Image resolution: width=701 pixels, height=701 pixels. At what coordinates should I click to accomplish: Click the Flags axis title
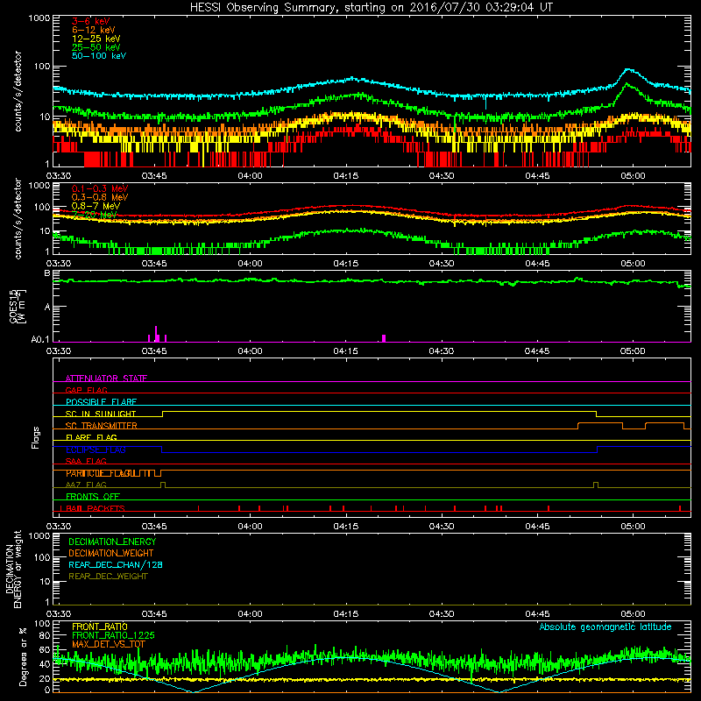click(x=36, y=437)
